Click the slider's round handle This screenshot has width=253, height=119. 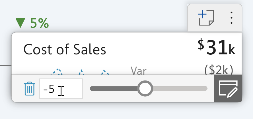(145, 89)
